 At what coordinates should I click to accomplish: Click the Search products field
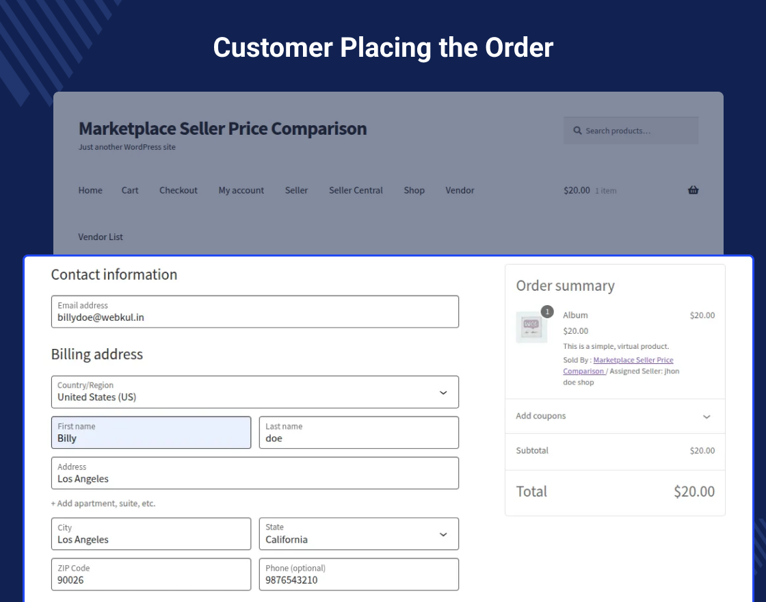tap(631, 131)
